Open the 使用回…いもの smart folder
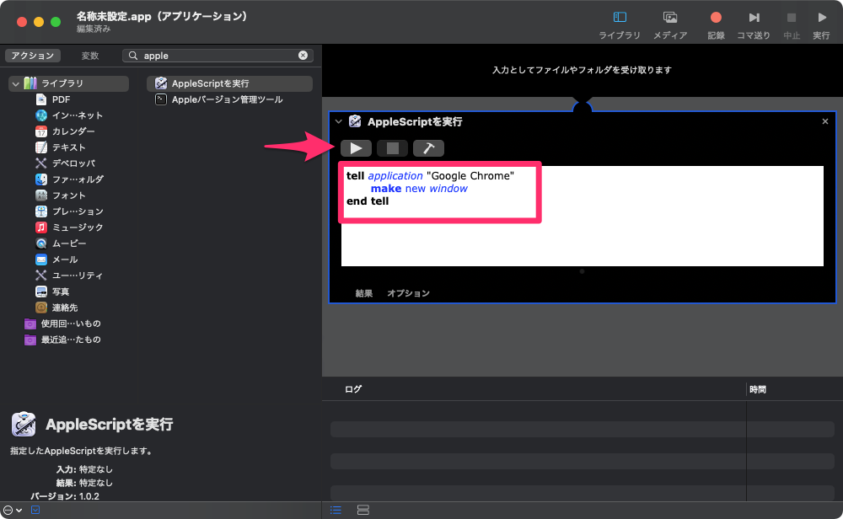The image size is (843, 519). [62, 324]
